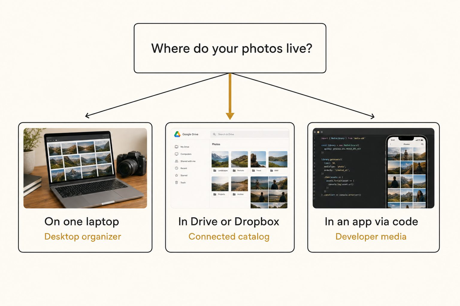The height and width of the screenshot is (306, 460).
Task: Open the long-haired woman portrait on phone
Action: tap(420, 195)
